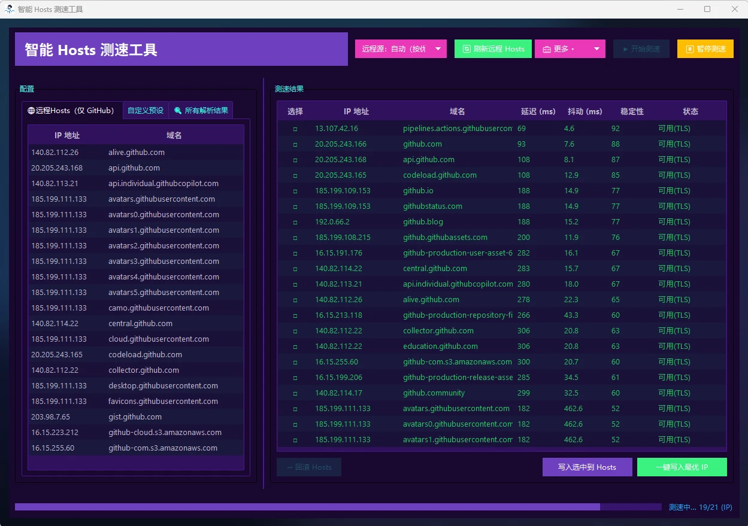Viewport: 748px width, 526px height.
Task: Click the 稳定性 column header
Action: click(x=632, y=111)
